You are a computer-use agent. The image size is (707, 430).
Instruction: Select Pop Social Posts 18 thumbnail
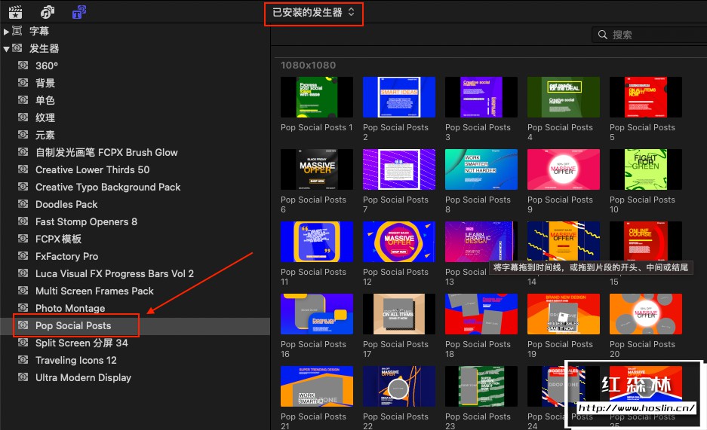point(481,314)
